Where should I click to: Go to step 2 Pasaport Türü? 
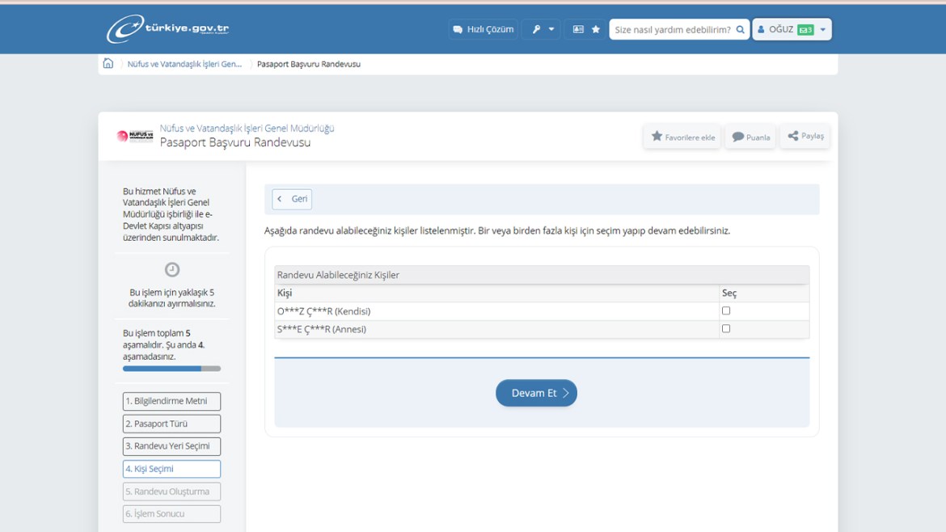coord(171,424)
